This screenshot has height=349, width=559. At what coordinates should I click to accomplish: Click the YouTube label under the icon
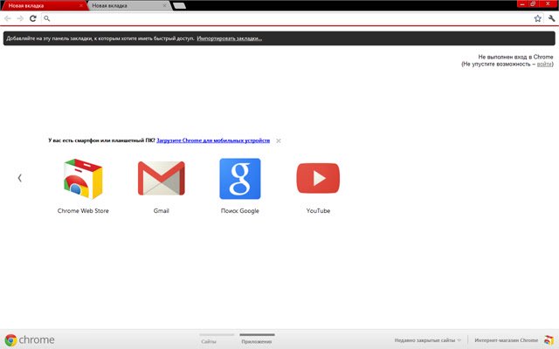click(x=318, y=211)
